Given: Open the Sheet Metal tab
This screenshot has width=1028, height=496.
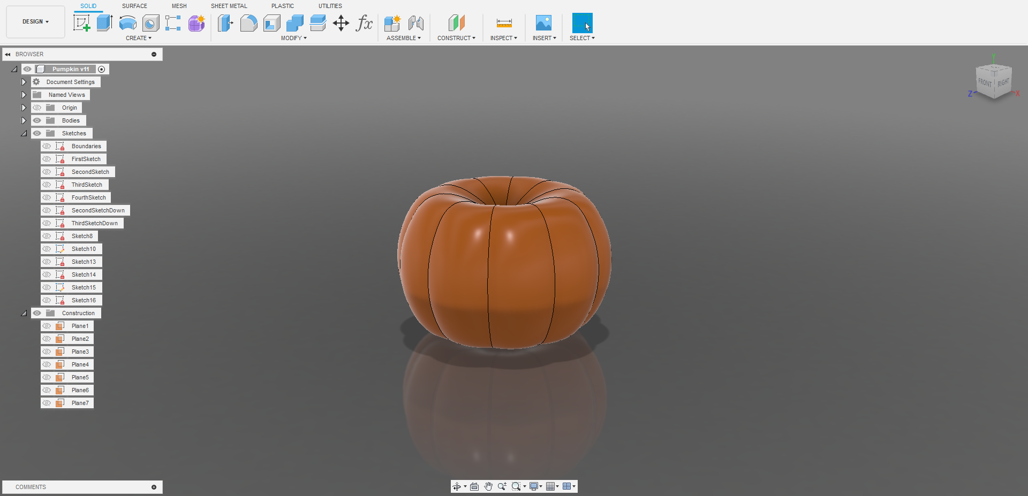Looking at the screenshot, I should click(x=229, y=6).
